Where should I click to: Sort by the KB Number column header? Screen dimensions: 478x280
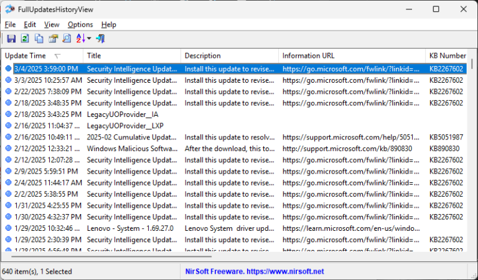pyautogui.click(x=447, y=56)
